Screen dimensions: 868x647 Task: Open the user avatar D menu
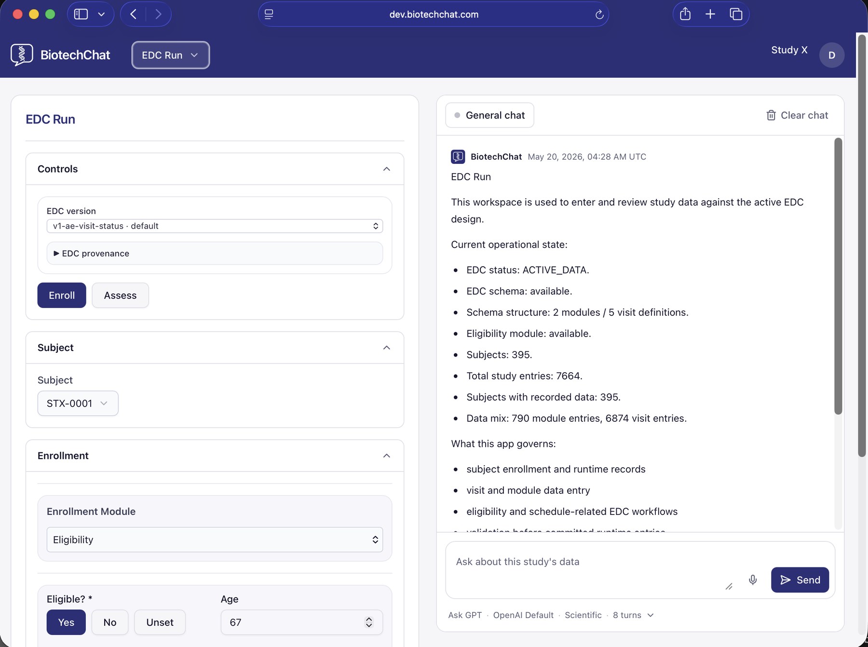831,55
